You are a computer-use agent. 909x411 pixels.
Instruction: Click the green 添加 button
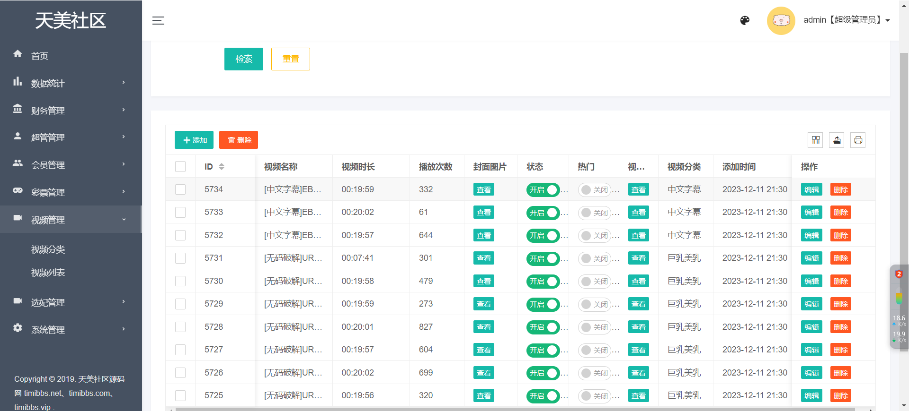[x=194, y=140]
